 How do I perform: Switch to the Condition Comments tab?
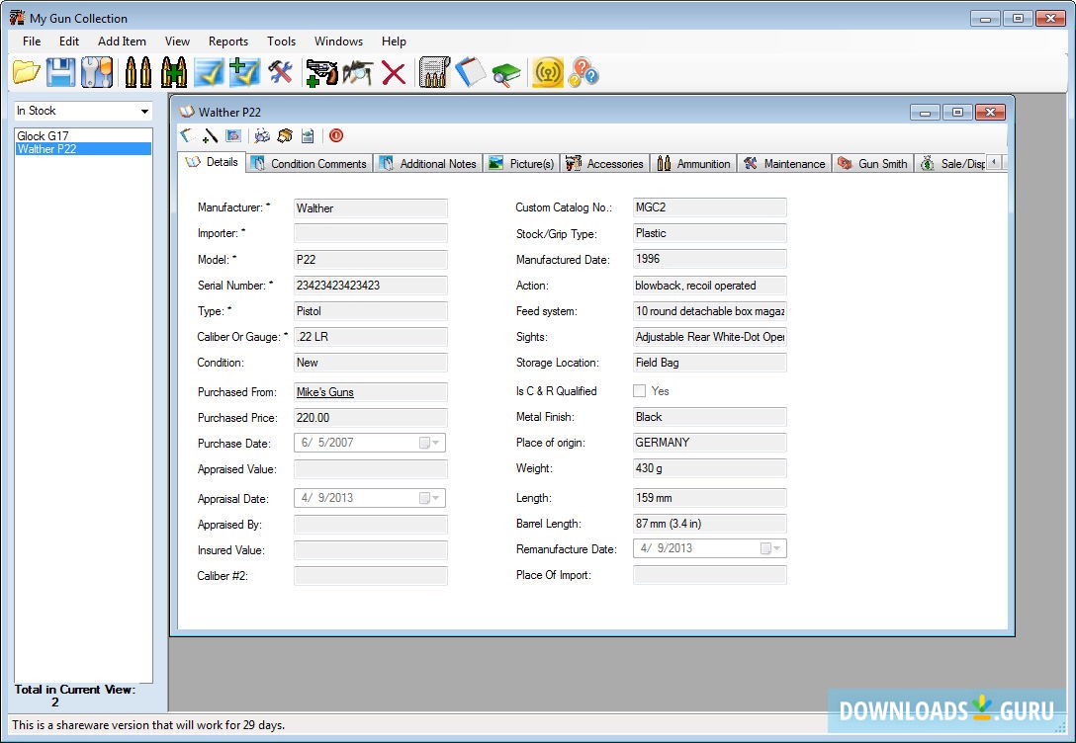(x=309, y=164)
